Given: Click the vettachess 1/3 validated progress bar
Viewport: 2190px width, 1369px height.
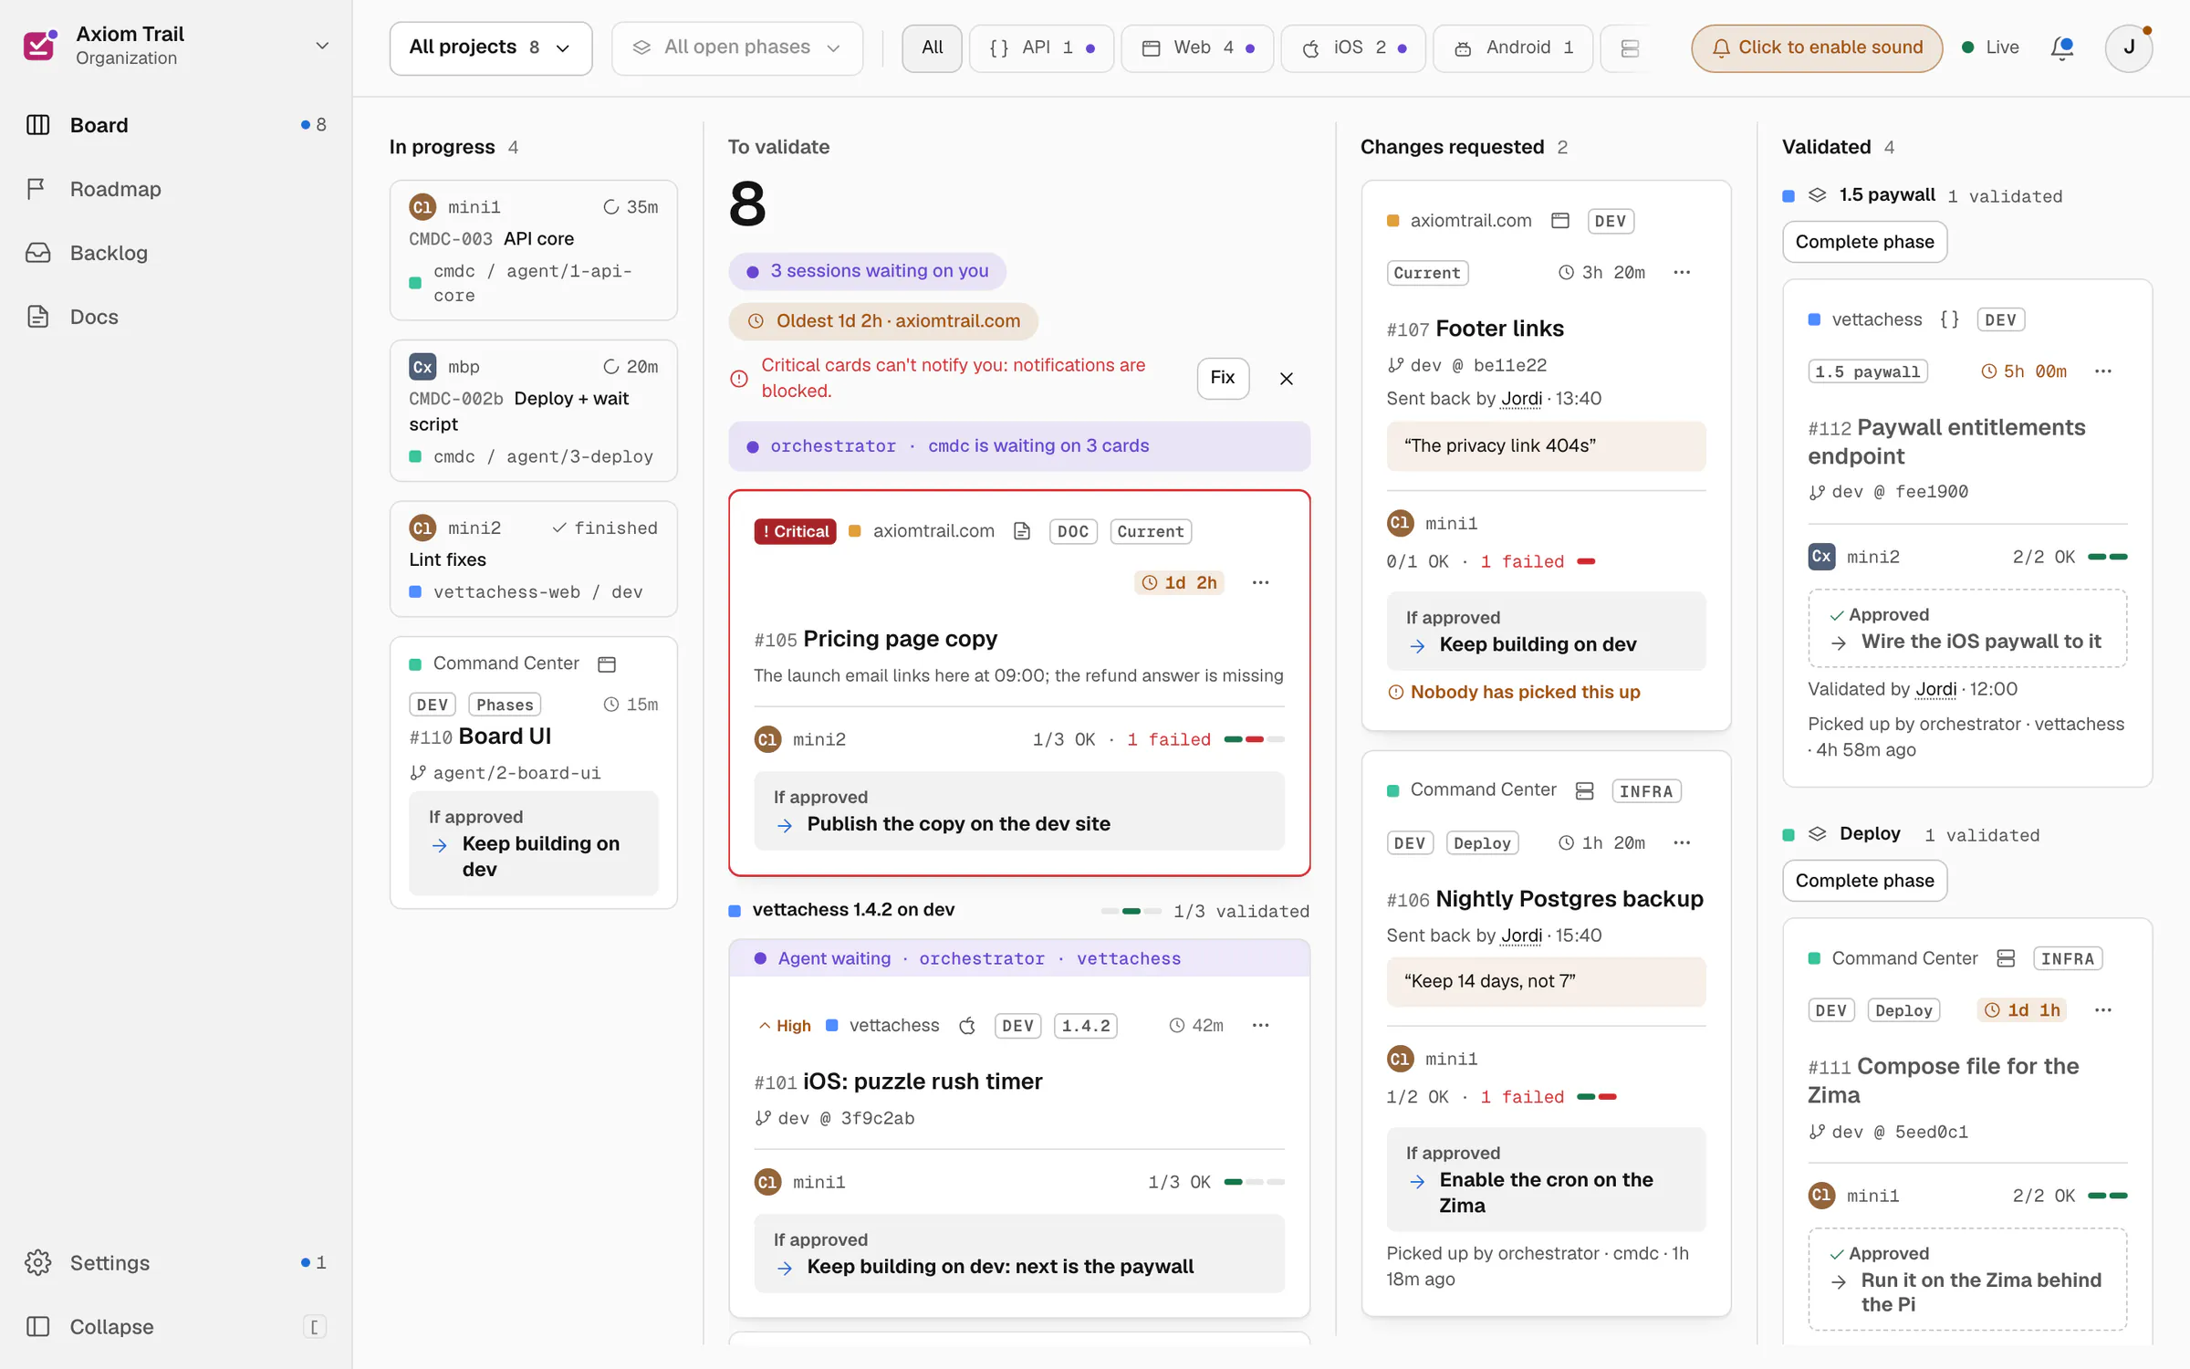Looking at the screenshot, I should [1131, 911].
